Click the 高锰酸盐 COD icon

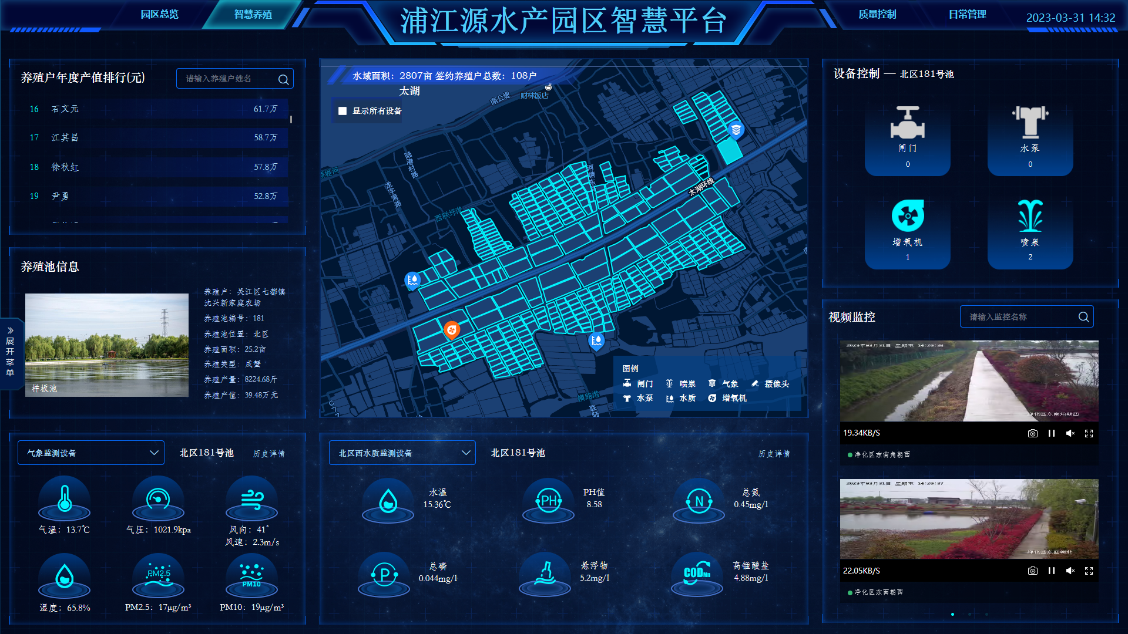point(697,575)
